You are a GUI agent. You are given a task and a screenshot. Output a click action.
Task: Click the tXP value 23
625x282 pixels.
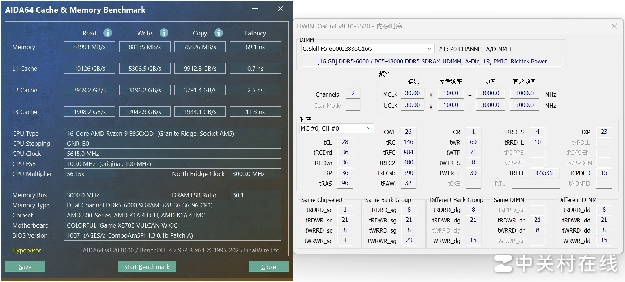click(604, 132)
